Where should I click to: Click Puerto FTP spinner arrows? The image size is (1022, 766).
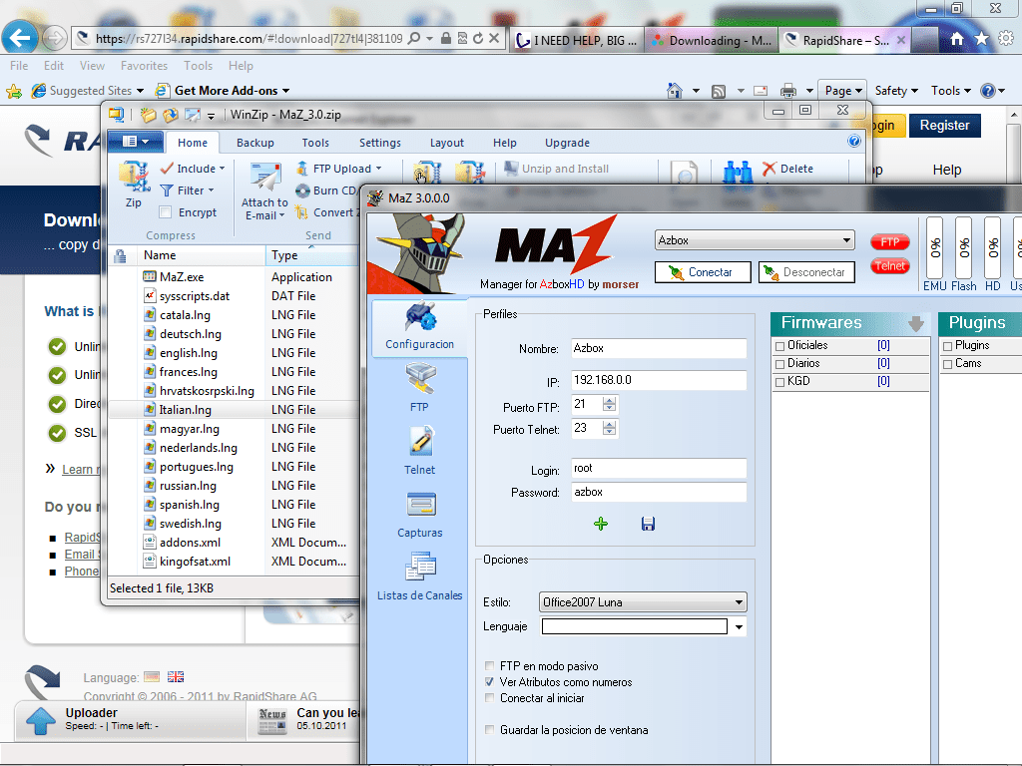click(x=609, y=405)
